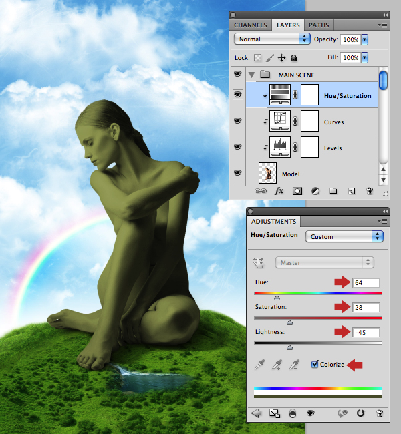The height and width of the screenshot is (434, 401).
Task: Click the link layers icon in Layers panel
Action: (x=261, y=191)
